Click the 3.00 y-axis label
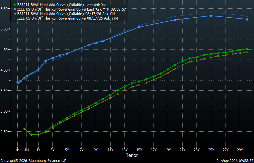This screenshot has height=163, width=254. [x=4, y=111]
